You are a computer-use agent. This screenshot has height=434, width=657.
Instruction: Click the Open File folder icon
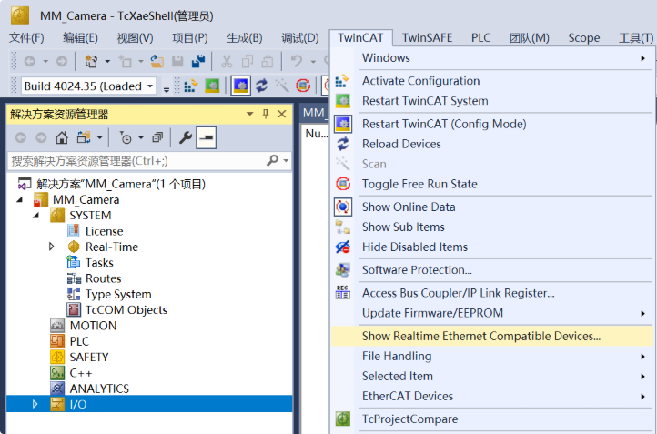tap(157, 62)
